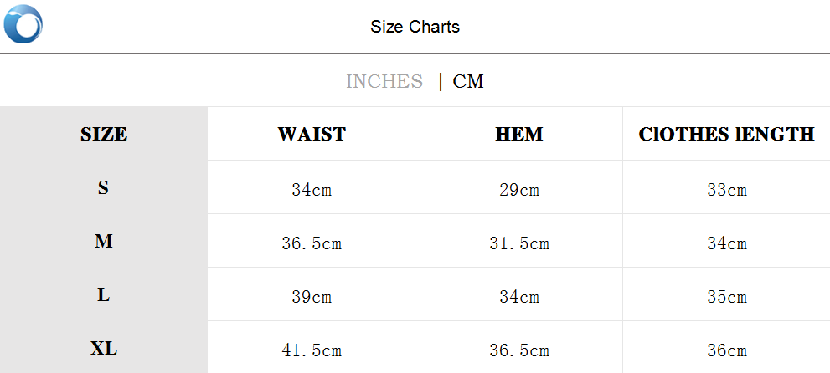Viewport: 830px width, 373px height.
Task: Click the XL size row label
Action: tap(104, 349)
